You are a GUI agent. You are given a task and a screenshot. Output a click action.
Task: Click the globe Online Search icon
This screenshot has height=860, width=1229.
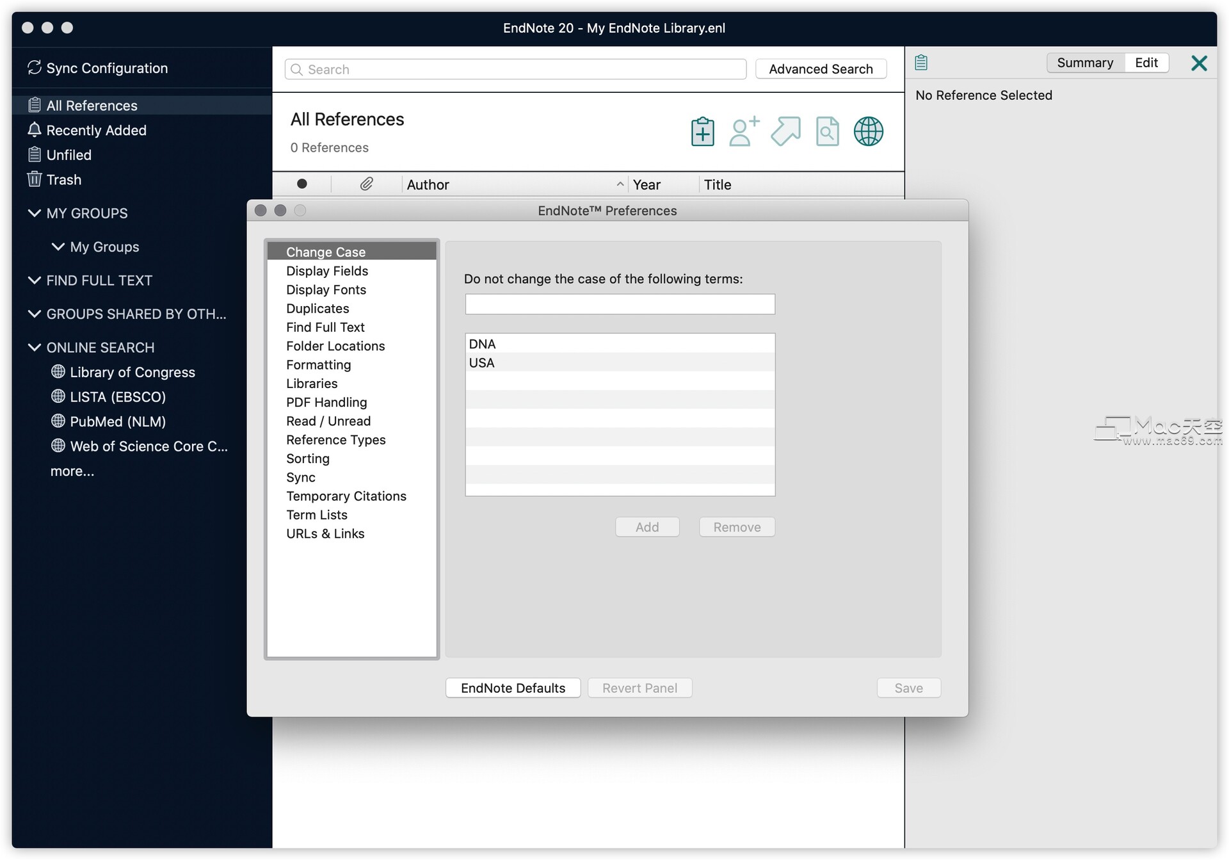(x=868, y=131)
